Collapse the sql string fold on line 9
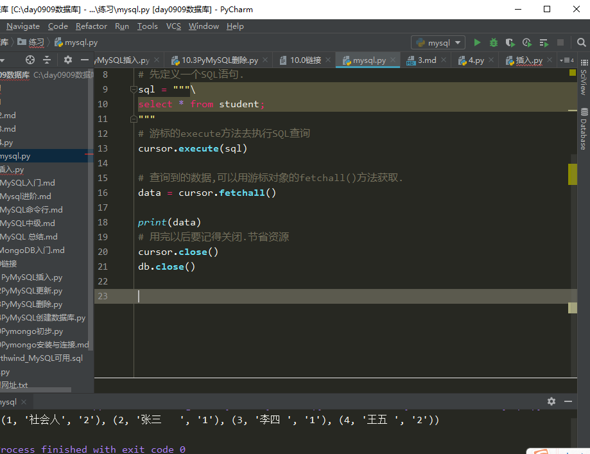This screenshot has width=590, height=454. click(134, 89)
